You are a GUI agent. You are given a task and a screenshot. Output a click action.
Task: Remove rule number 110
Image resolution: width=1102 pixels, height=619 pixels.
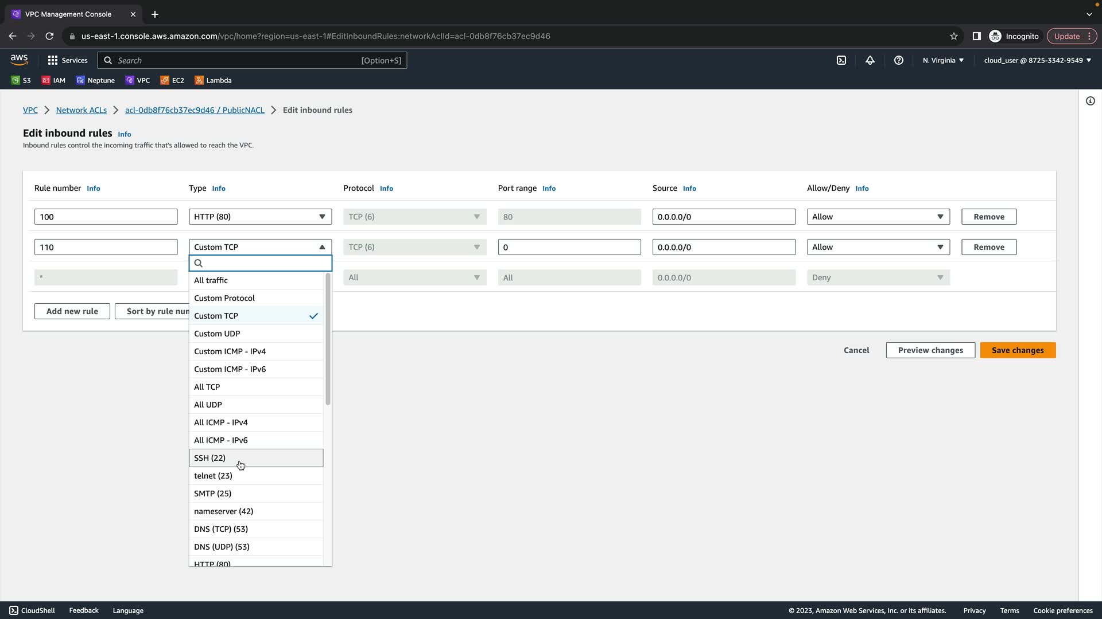pyautogui.click(x=988, y=247)
